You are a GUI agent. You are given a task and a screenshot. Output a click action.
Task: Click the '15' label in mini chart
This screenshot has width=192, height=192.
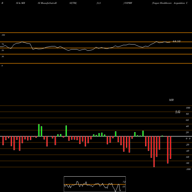coord(124,187)
